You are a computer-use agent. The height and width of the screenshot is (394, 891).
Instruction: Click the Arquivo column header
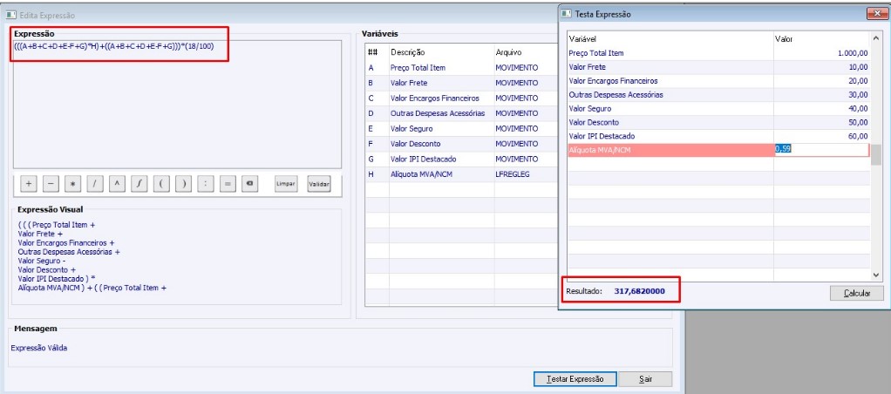[x=508, y=52]
